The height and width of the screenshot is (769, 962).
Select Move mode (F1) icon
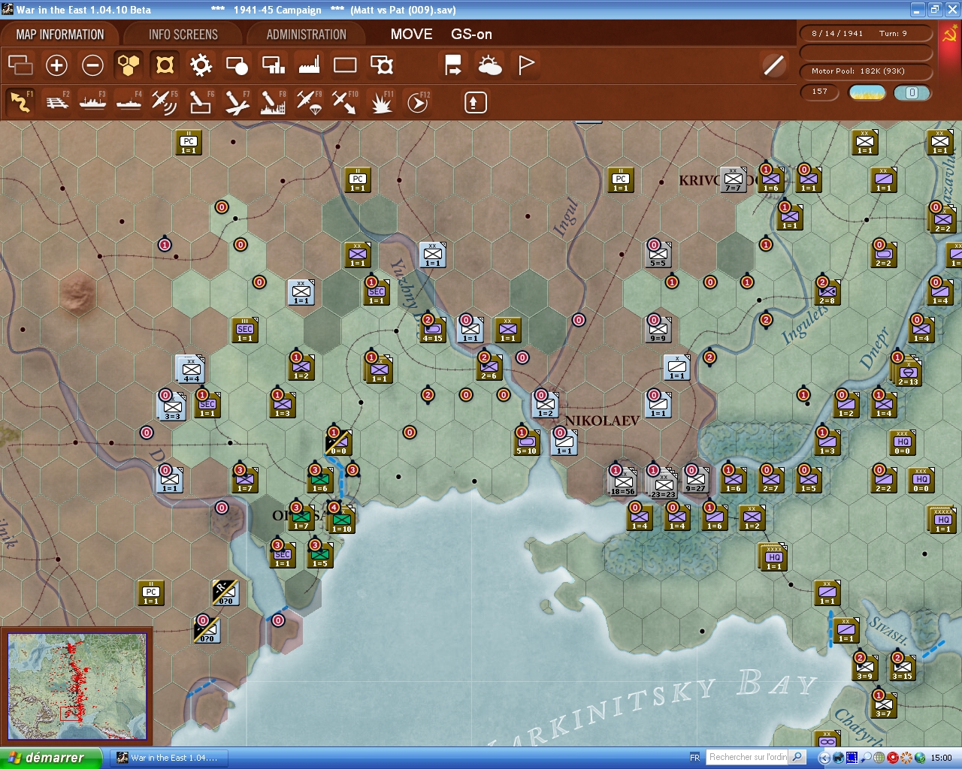coord(20,102)
